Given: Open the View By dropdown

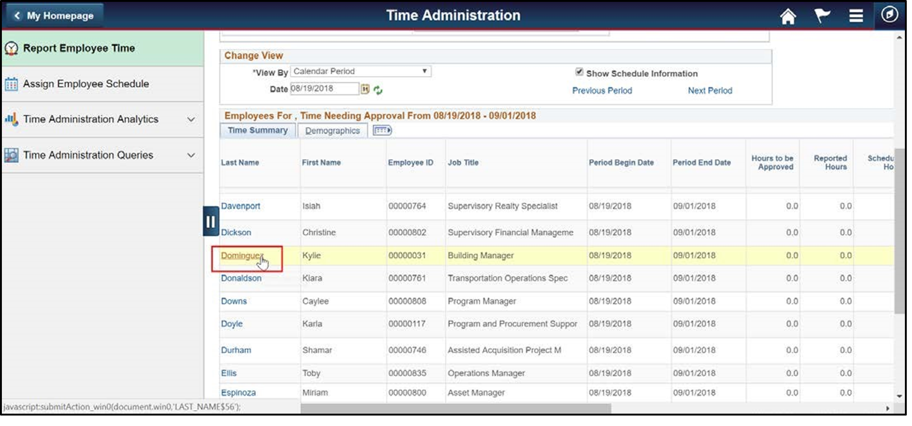Looking at the screenshot, I should 360,71.
